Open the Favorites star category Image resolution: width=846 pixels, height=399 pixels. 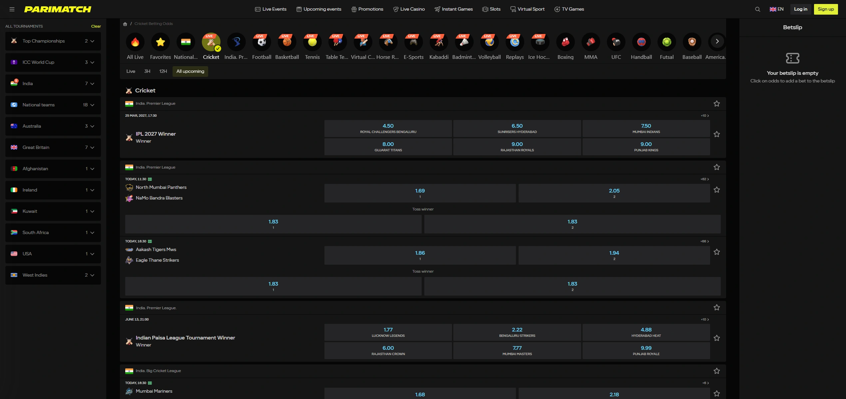coord(161,42)
